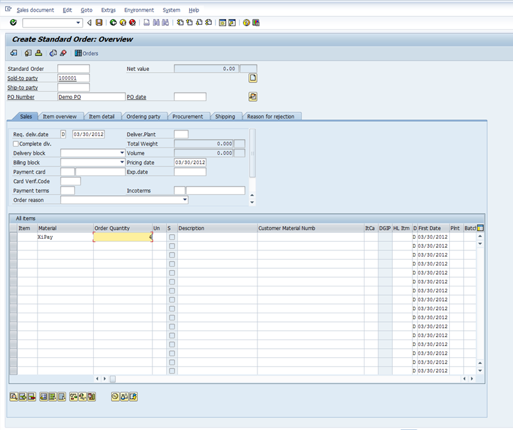Click the Save floppy disk icon
This screenshot has width=513, height=430.
pos(99,22)
